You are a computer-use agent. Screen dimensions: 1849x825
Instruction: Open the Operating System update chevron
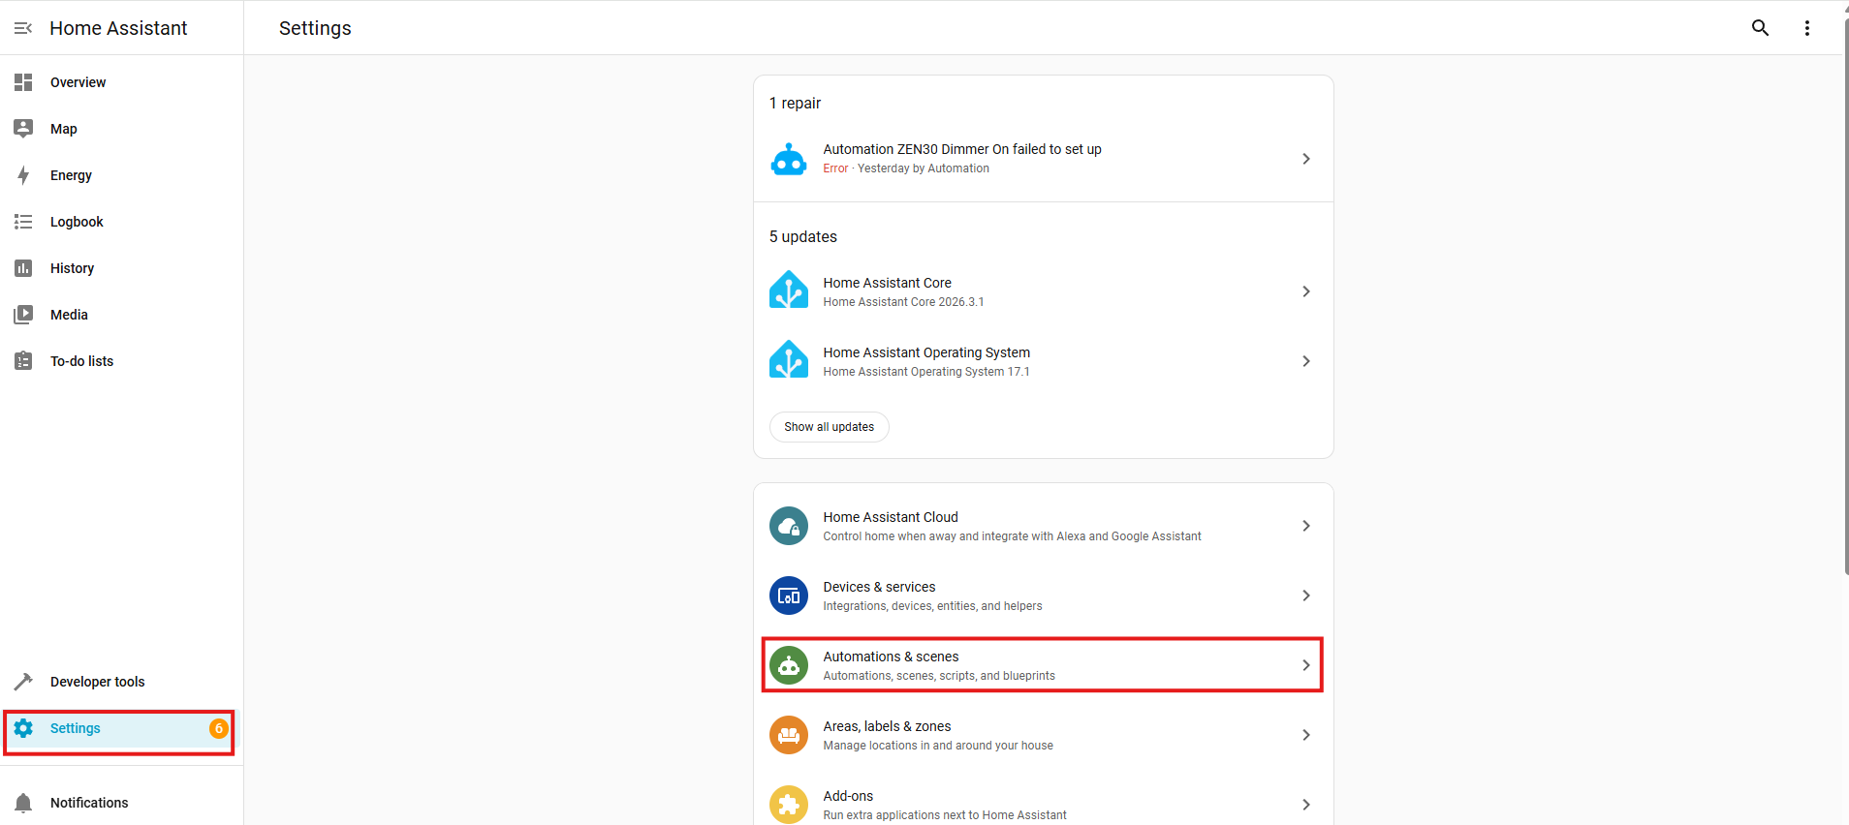tap(1306, 361)
